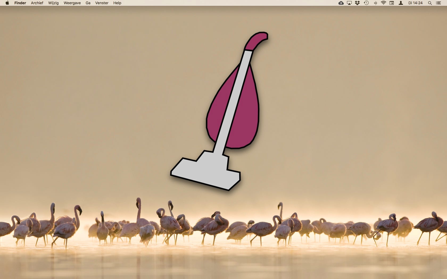Click the vacuum cleaner icon on desktop

click(x=219, y=111)
